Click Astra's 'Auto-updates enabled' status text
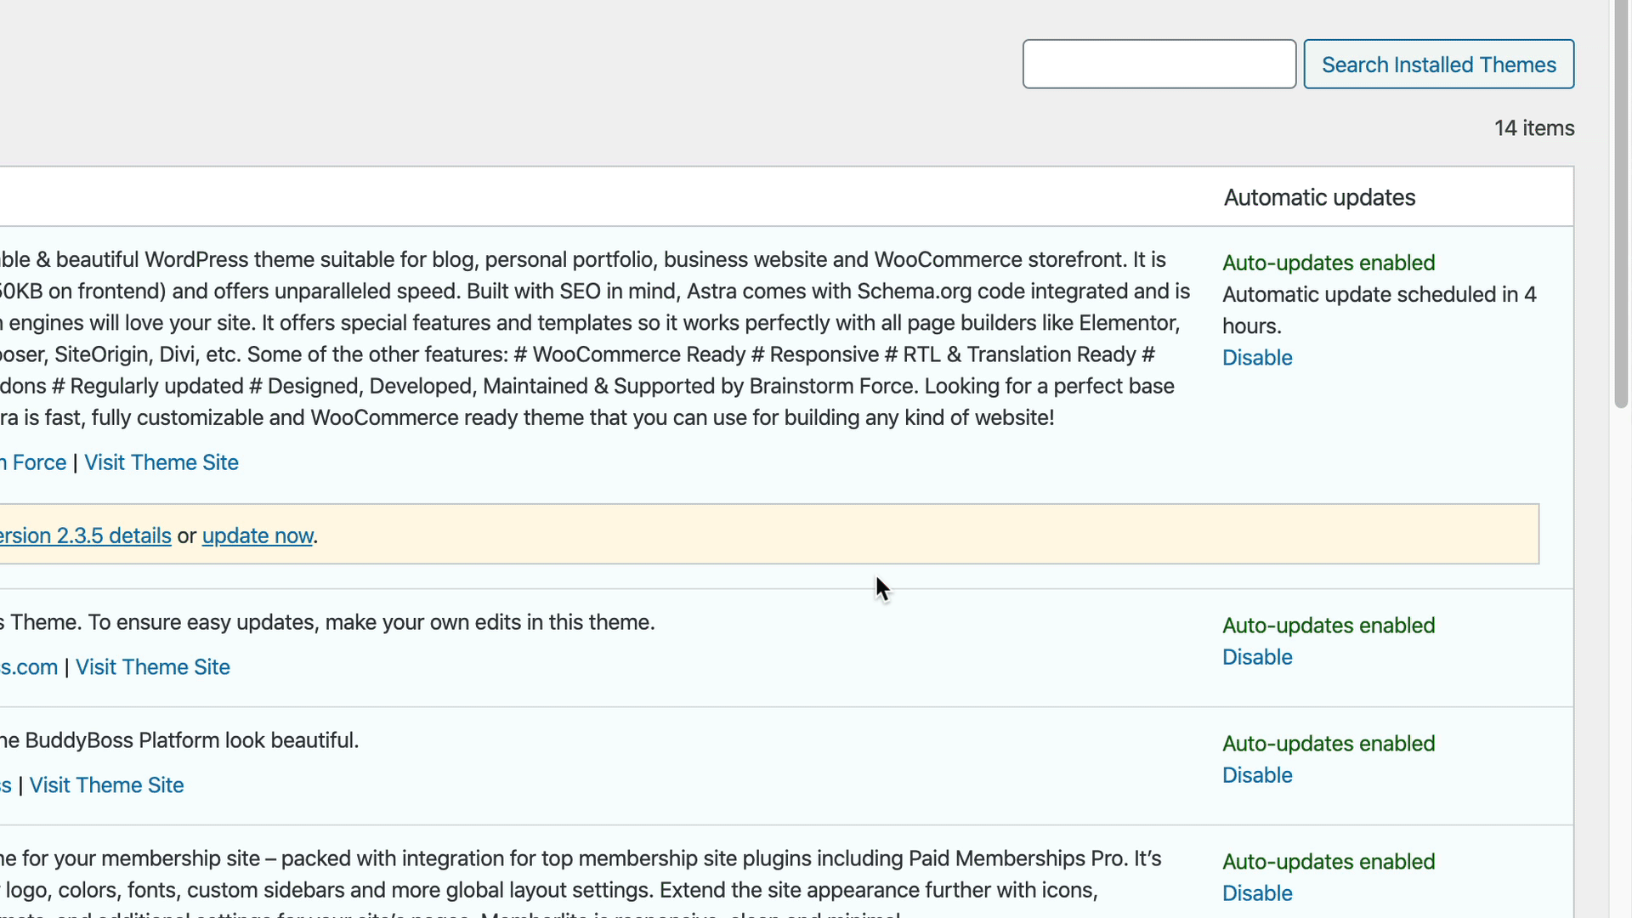The image size is (1632, 918). [x=1329, y=263]
